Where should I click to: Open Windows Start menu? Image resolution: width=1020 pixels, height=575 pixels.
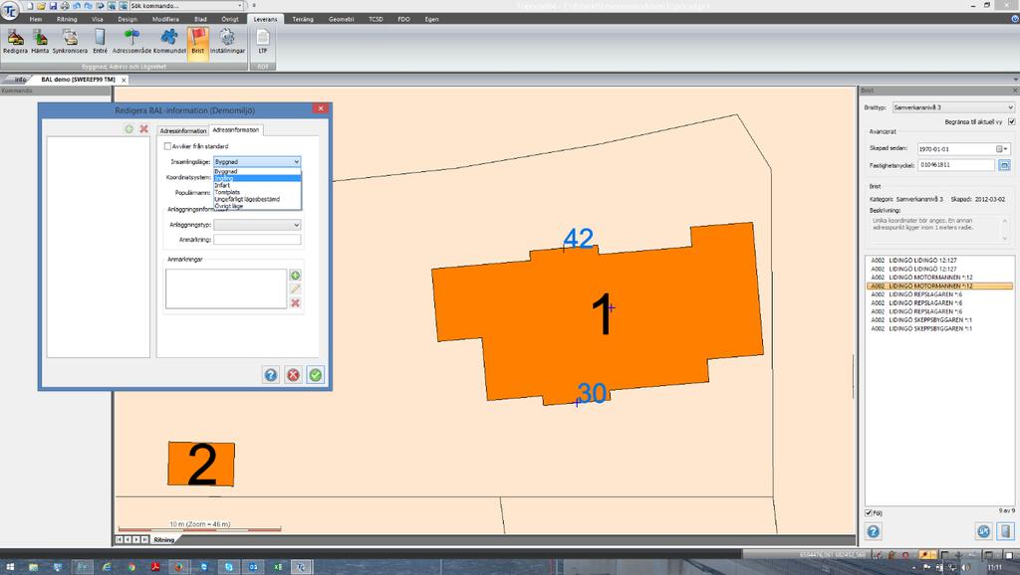click(10, 567)
